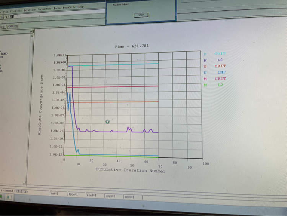Click the first icon in standard toolbar
Image resolution: width=287 pixels, height=216 pixels.
(x=2, y=17)
